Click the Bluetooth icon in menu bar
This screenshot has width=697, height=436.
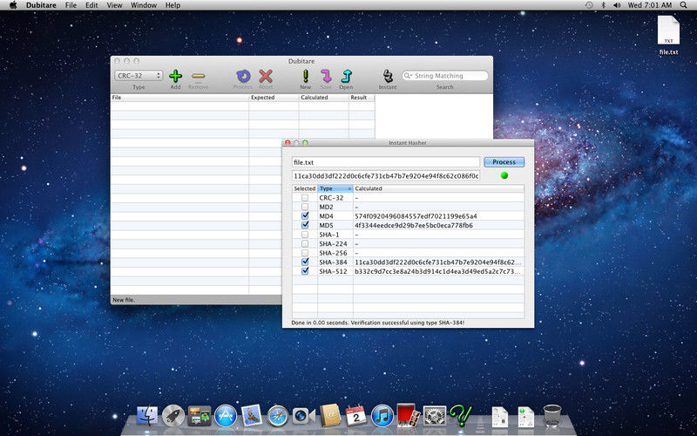[x=603, y=5]
